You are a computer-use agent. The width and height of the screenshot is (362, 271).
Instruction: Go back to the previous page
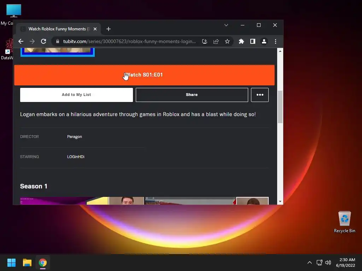point(21,42)
